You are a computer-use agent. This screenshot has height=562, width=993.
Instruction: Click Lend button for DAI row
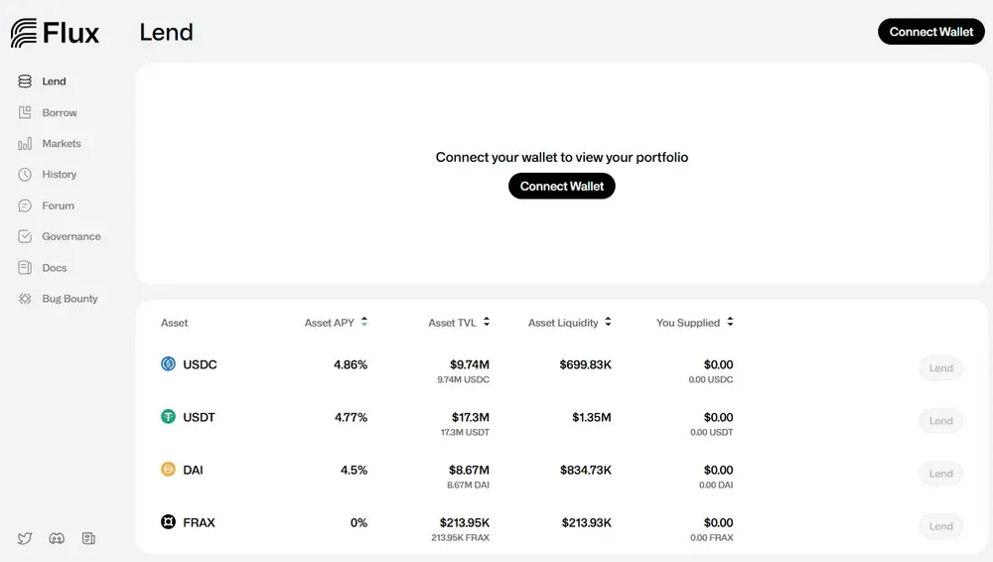pos(941,474)
